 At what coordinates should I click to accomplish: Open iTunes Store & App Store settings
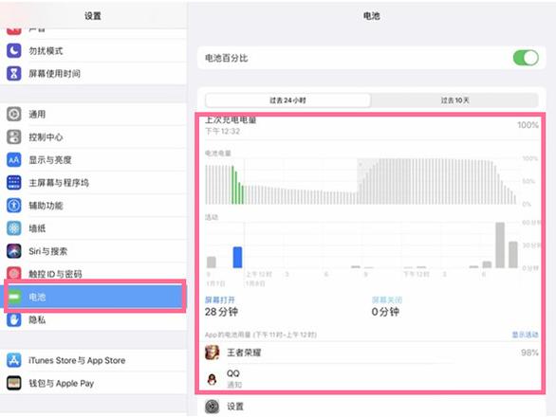coord(93,360)
